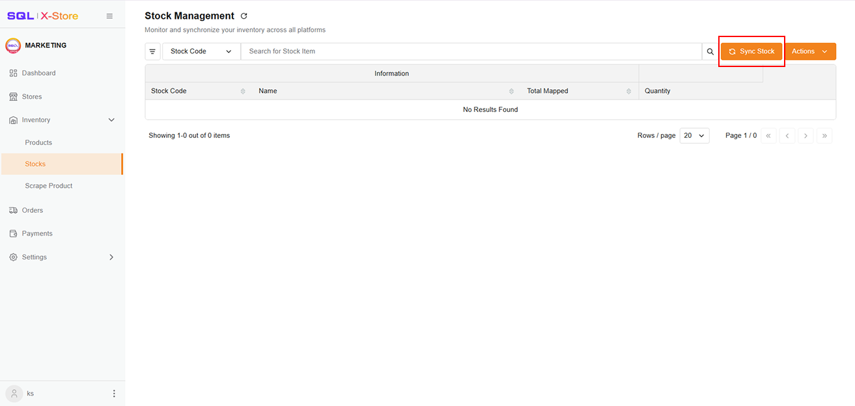Sort by Name column arrows
Viewport: 855px width, 406px height.
(x=511, y=91)
